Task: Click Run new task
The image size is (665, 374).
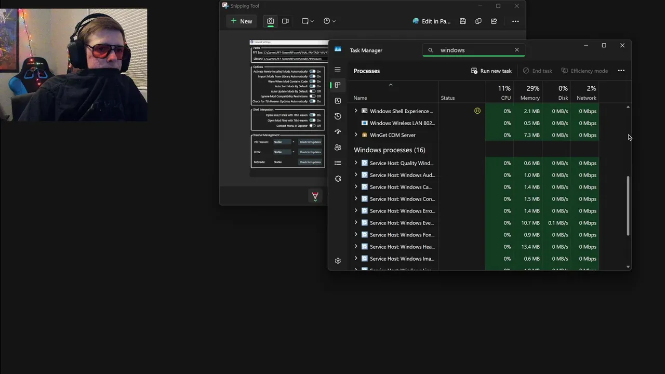Action: click(x=491, y=71)
